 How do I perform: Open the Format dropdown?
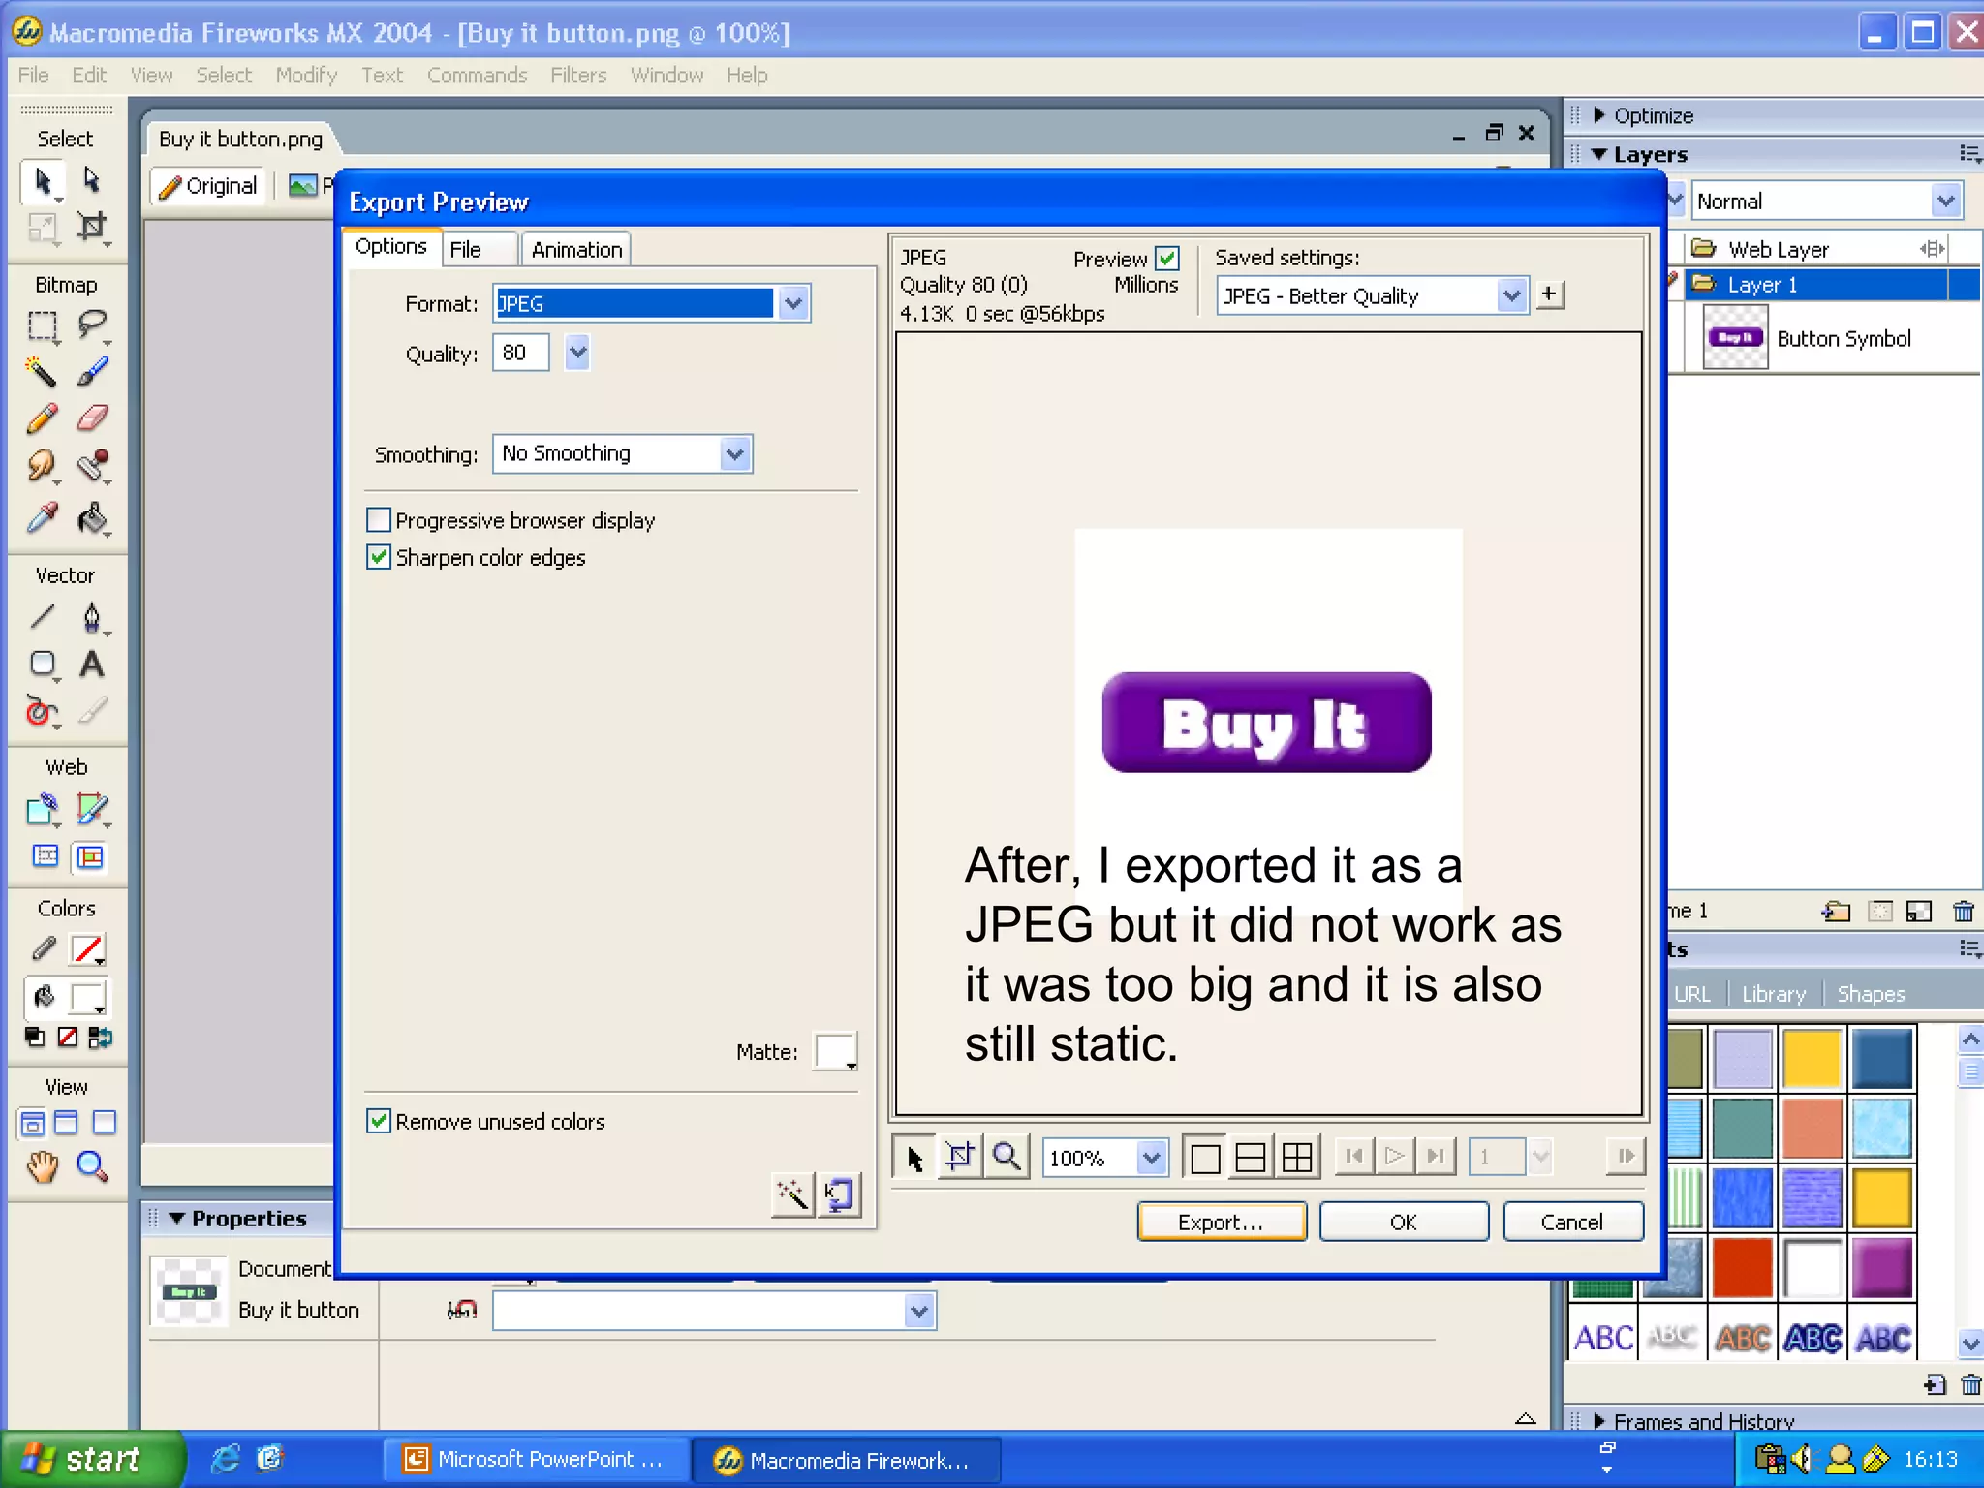click(793, 304)
